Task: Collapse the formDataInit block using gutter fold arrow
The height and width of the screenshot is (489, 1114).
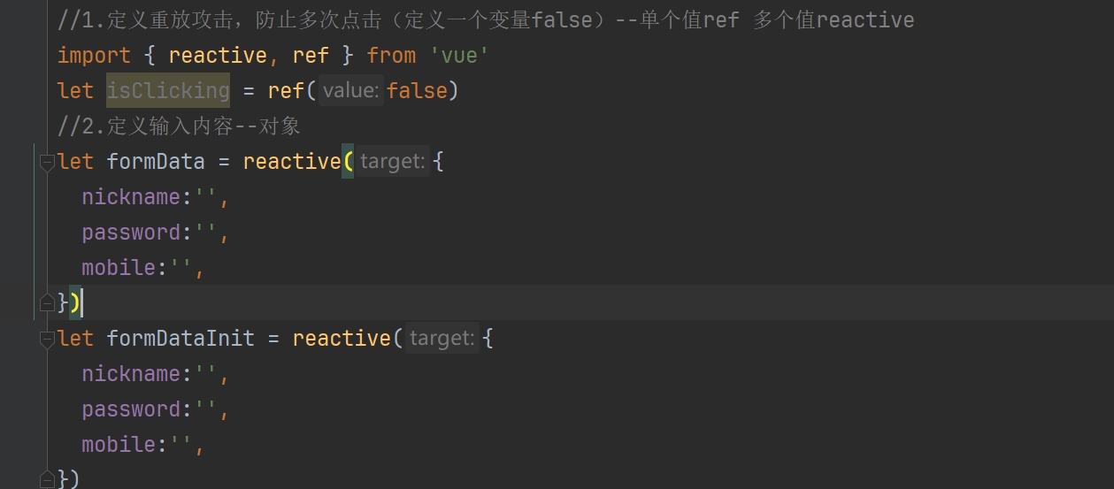Action: (47, 339)
